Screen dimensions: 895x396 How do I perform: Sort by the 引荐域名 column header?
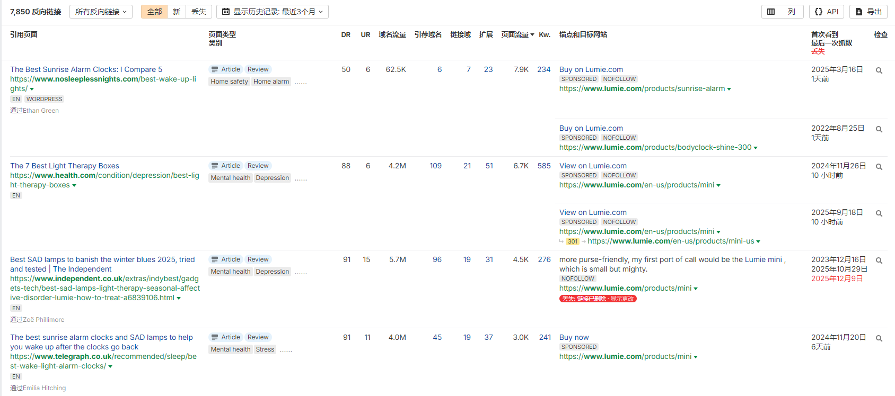point(428,34)
